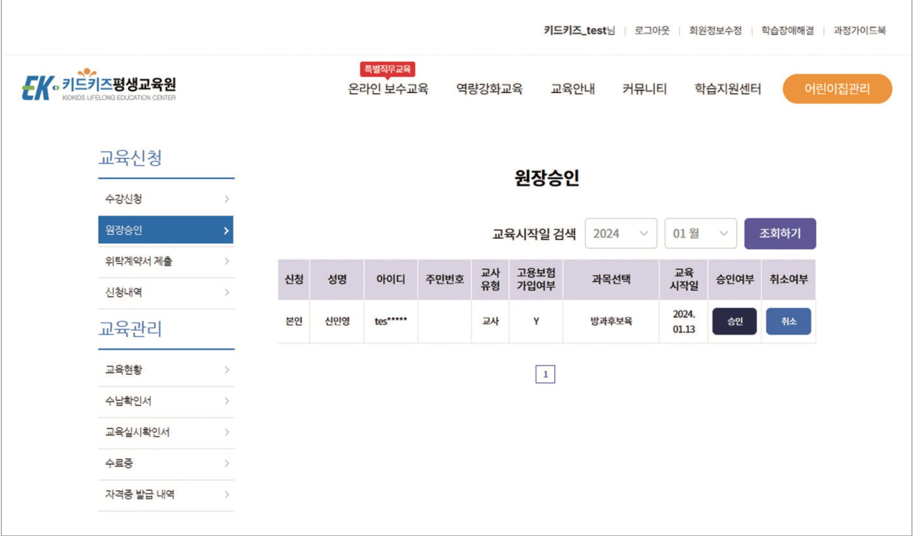Expand the 교육현황 sidebar item

click(166, 370)
